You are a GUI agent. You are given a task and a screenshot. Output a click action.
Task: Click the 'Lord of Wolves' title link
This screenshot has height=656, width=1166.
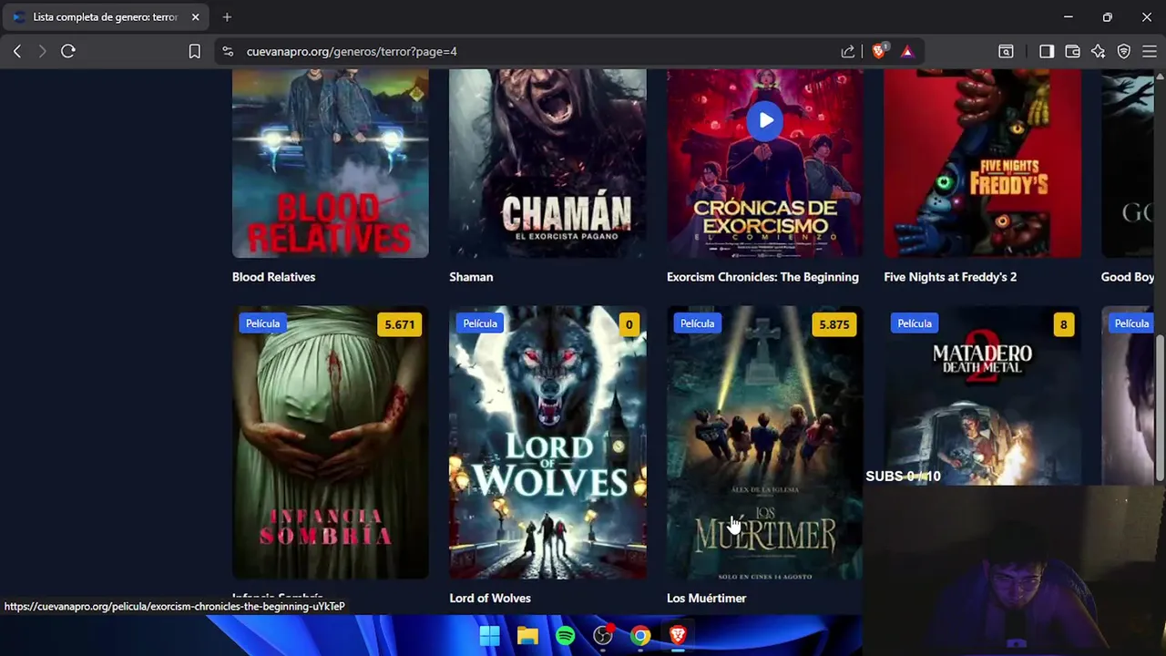(490, 599)
